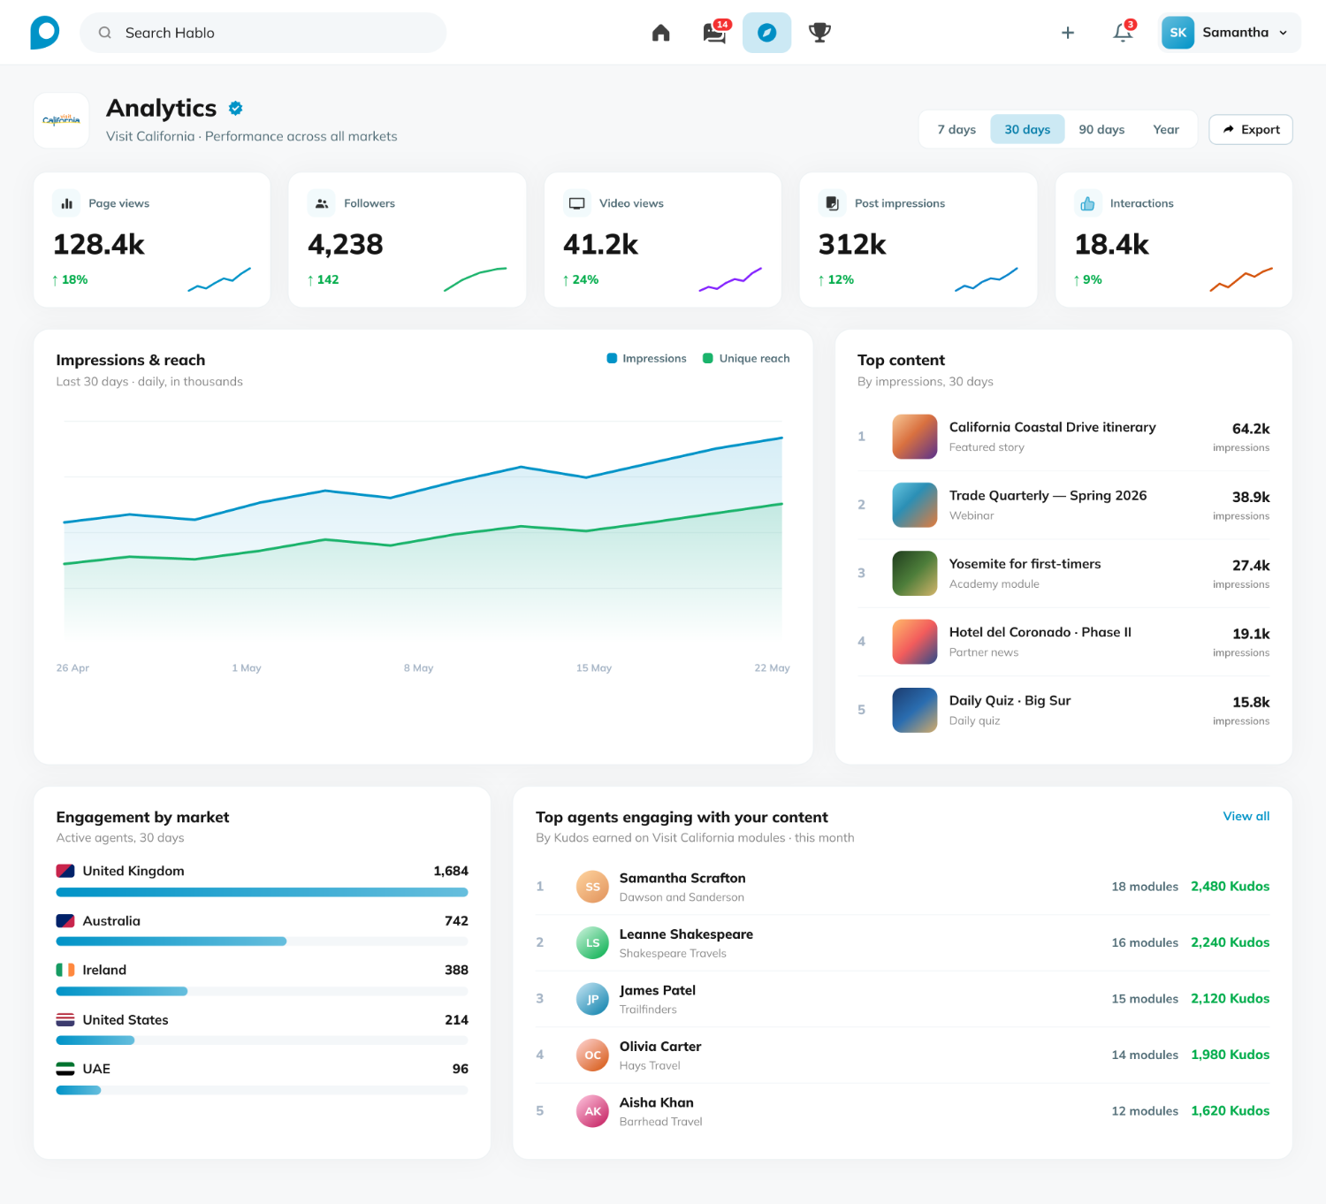Click the United Kingdom progress bar
Image resolution: width=1326 pixels, height=1204 pixels.
[x=262, y=892]
